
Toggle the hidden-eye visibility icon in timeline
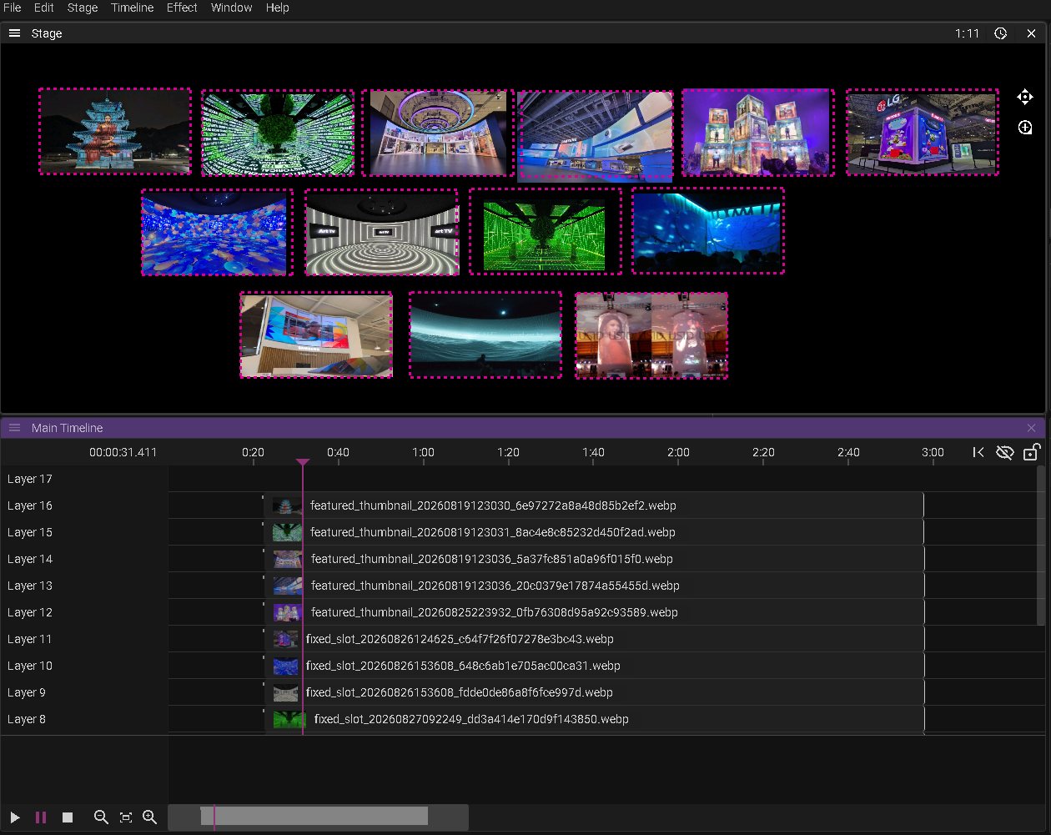click(1005, 452)
